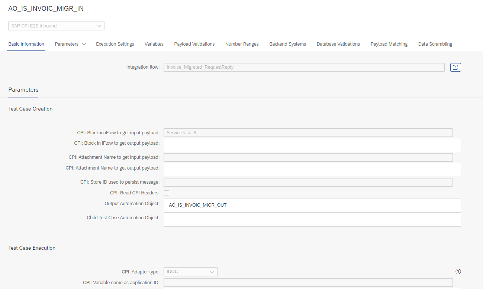Open the Payload Matching tab
The image size is (483, 289).
tap(389, 44)
